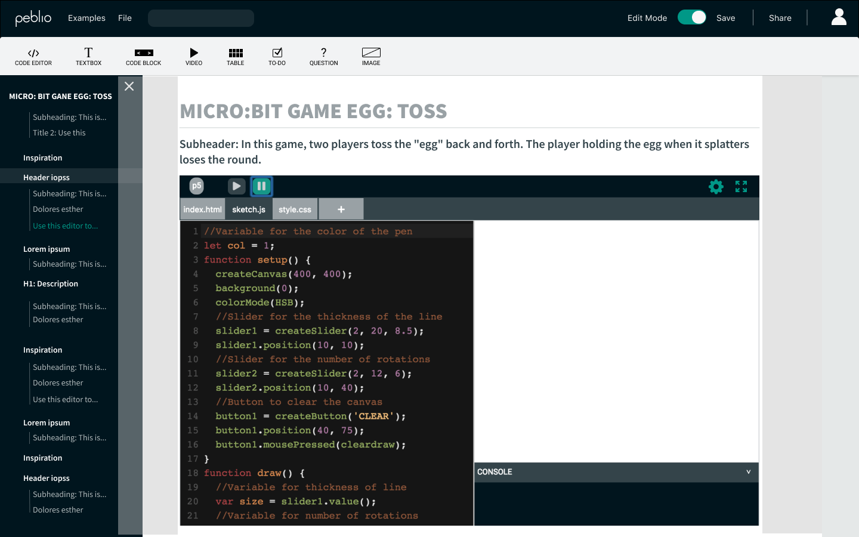The width and height of the screenshot is (859, 537).
Task: Click code line 'let col = 1;'
Action: 239,245
